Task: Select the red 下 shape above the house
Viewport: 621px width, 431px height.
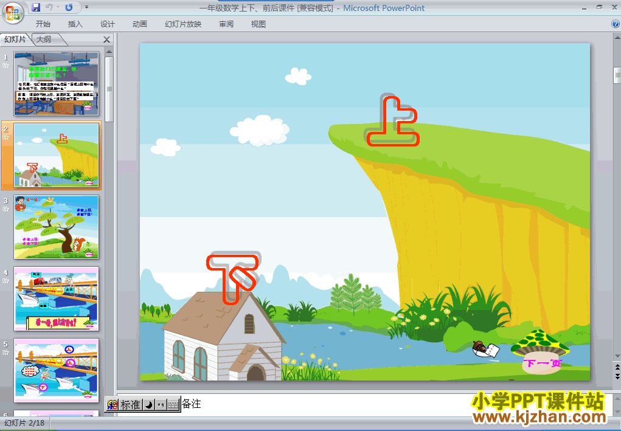Action: 232,278
